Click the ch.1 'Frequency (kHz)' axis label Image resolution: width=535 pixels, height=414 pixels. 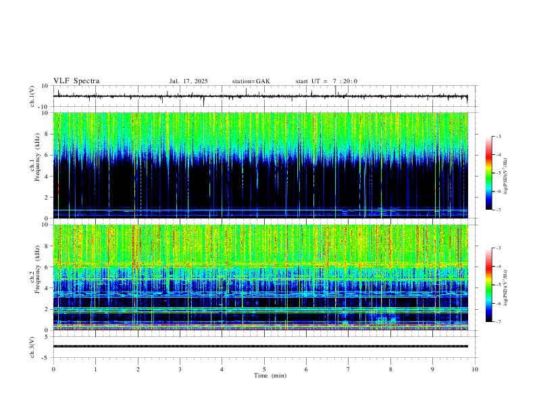pyautogui.click(x=37, y=157)
